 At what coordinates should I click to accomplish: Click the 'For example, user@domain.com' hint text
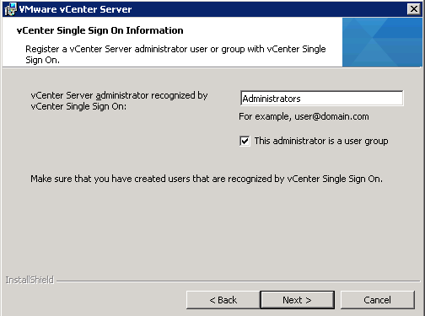point(304,116)
